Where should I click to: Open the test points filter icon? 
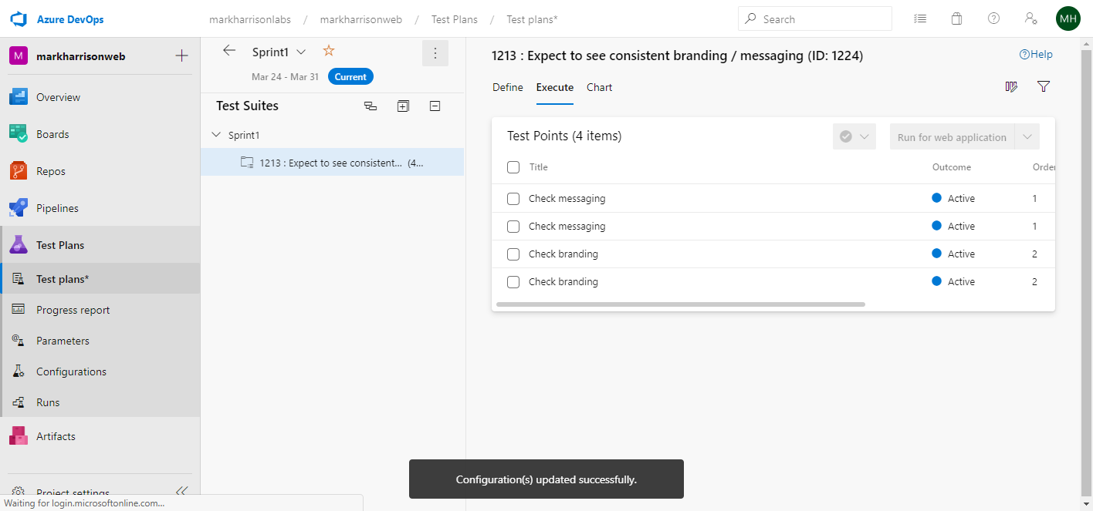tap(1044, 87)
